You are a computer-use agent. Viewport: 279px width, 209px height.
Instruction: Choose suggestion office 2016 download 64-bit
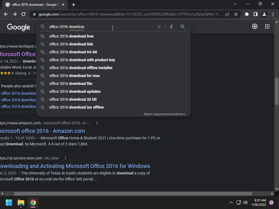[114, 52]
